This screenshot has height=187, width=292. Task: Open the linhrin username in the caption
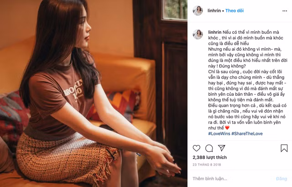tap(215, 32)
